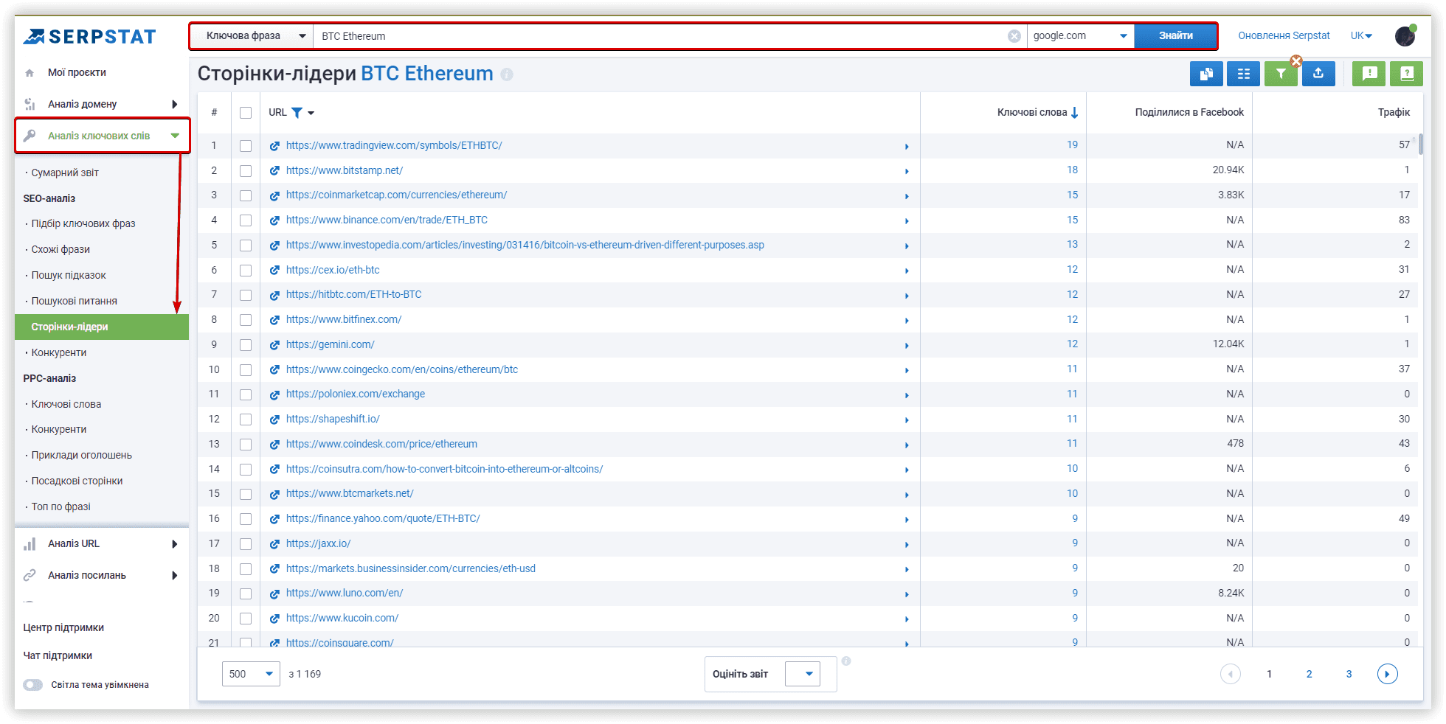Open the green feedback exclamation button
Image resolution: width=1446 pixels, height=724 pixels.
point(1369,74)
